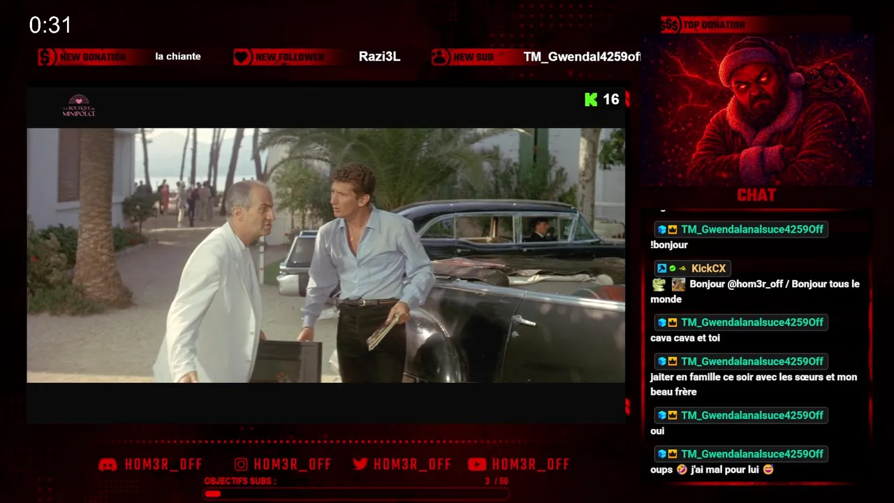Click the username above the '!bonjour' message

pyautogui.click(x=752, y=229)
